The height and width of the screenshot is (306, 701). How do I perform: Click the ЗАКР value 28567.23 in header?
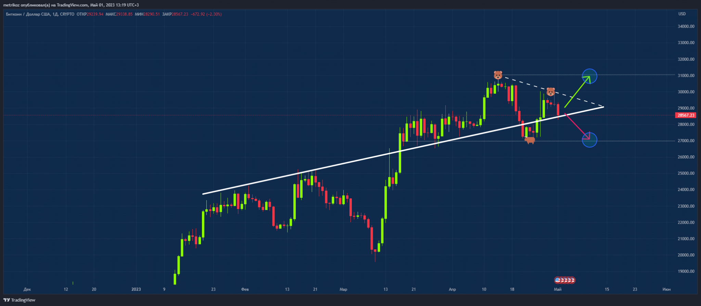coord(180,14)
